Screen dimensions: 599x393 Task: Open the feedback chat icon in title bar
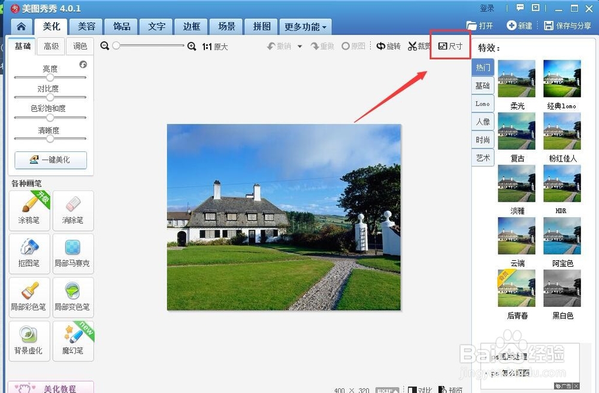(520, 8)
